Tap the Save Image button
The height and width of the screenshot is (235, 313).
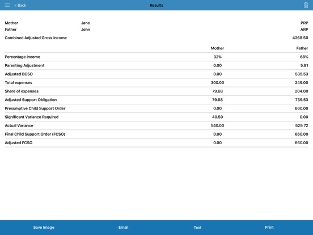44,228
